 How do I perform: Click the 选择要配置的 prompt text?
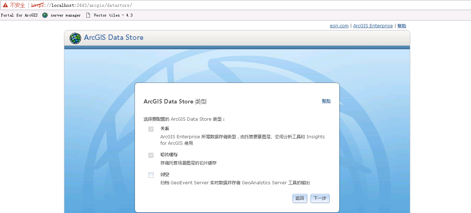tap(184, 119)
